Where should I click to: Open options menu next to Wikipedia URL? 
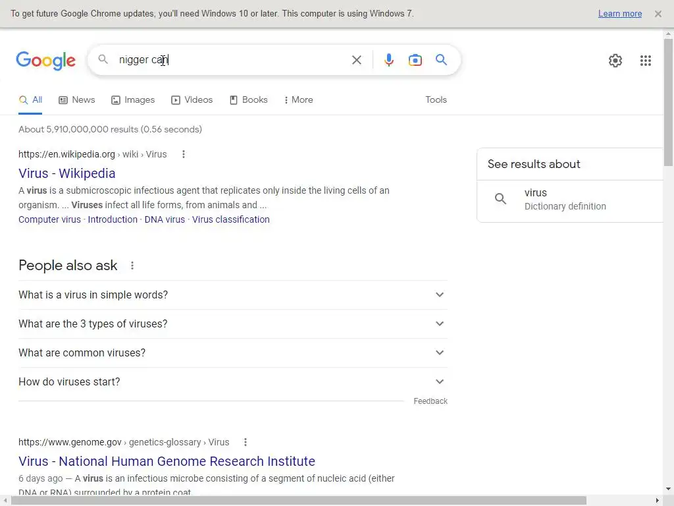click(184, 154)
